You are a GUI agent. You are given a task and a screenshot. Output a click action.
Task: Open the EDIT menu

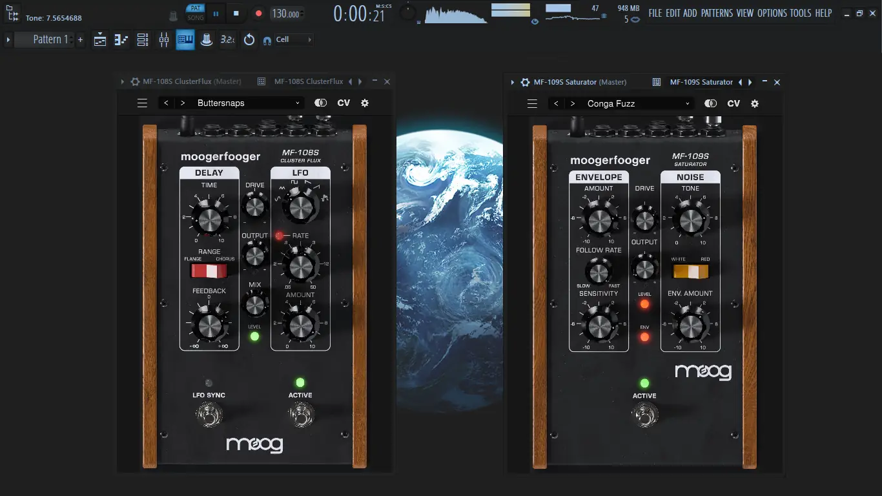pos(673,13)
